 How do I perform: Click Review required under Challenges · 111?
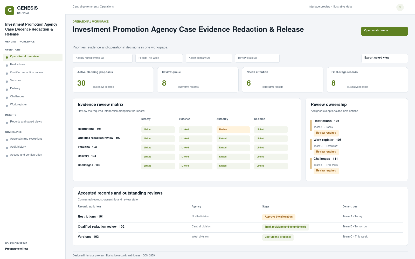326,171
